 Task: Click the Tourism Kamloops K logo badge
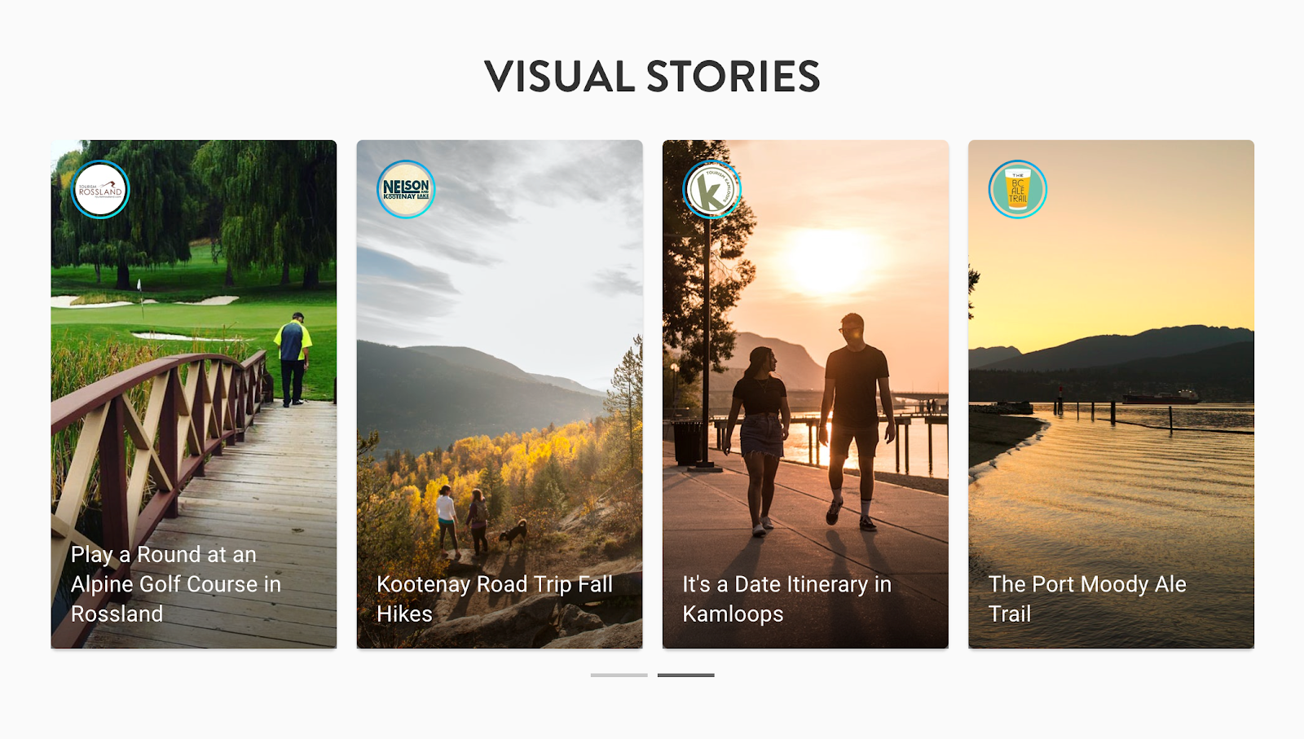pyautogui.click(x=711, y=190)
